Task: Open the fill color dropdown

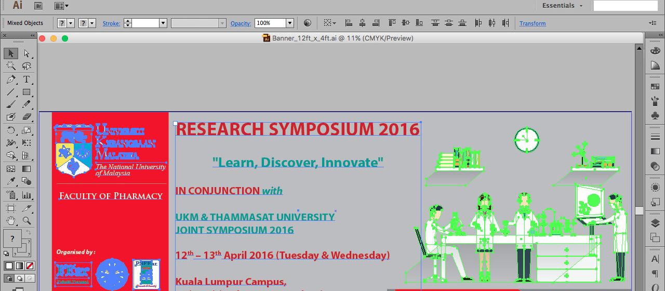Action: pyautogui.click(x=71, y=23)
